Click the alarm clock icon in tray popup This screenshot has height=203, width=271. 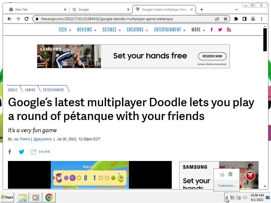231,174
